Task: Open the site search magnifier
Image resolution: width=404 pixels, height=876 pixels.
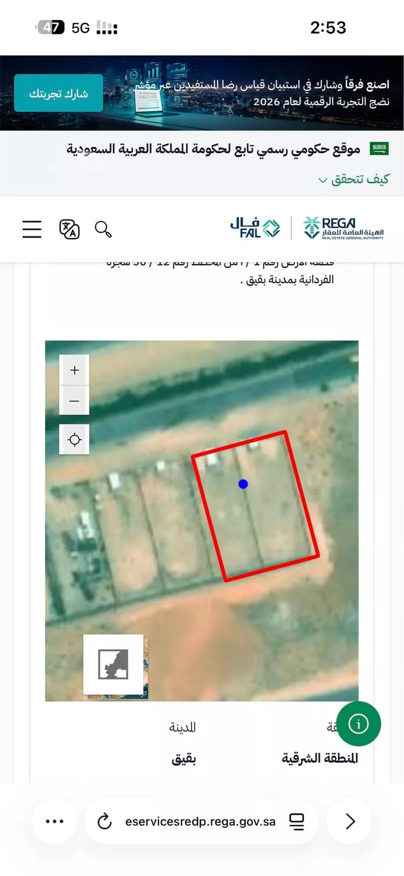Action: pos(103,229)
